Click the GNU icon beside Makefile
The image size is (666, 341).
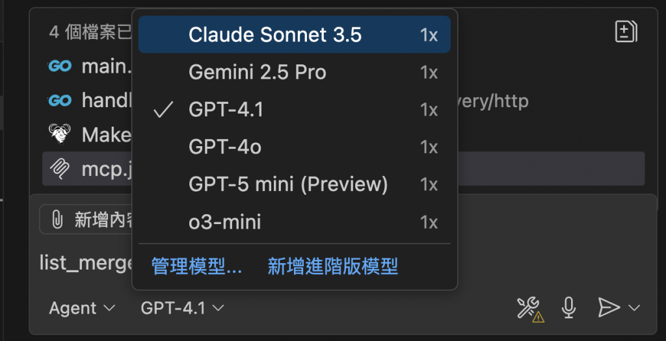point(60,134)
